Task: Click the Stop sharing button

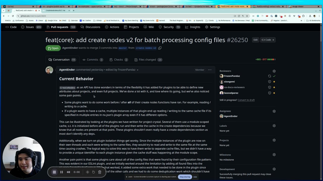Action: [x=185, y=177]
